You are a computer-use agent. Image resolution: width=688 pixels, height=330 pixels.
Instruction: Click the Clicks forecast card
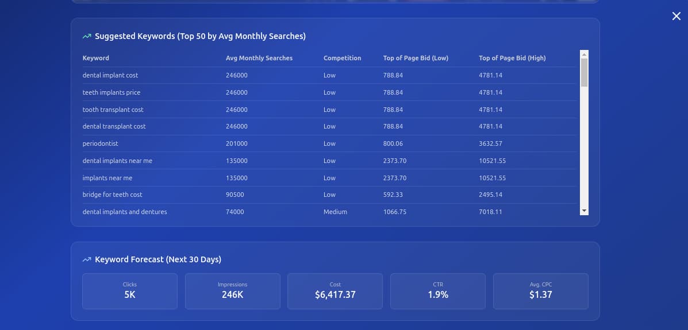click(130, 291)
